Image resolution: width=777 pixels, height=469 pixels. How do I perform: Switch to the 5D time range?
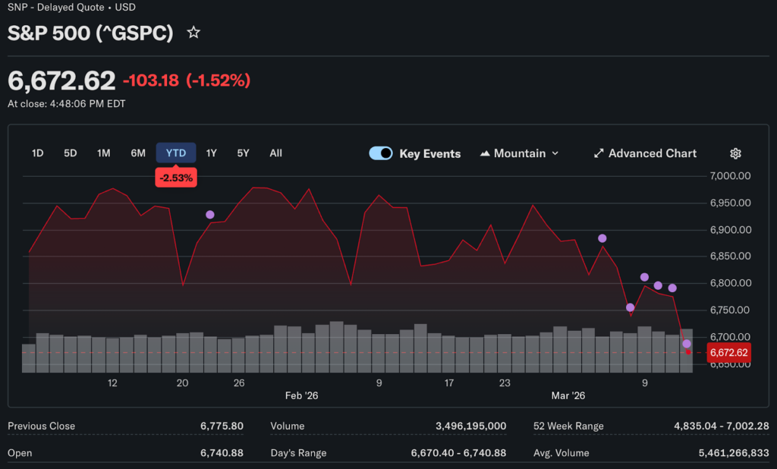71,153
